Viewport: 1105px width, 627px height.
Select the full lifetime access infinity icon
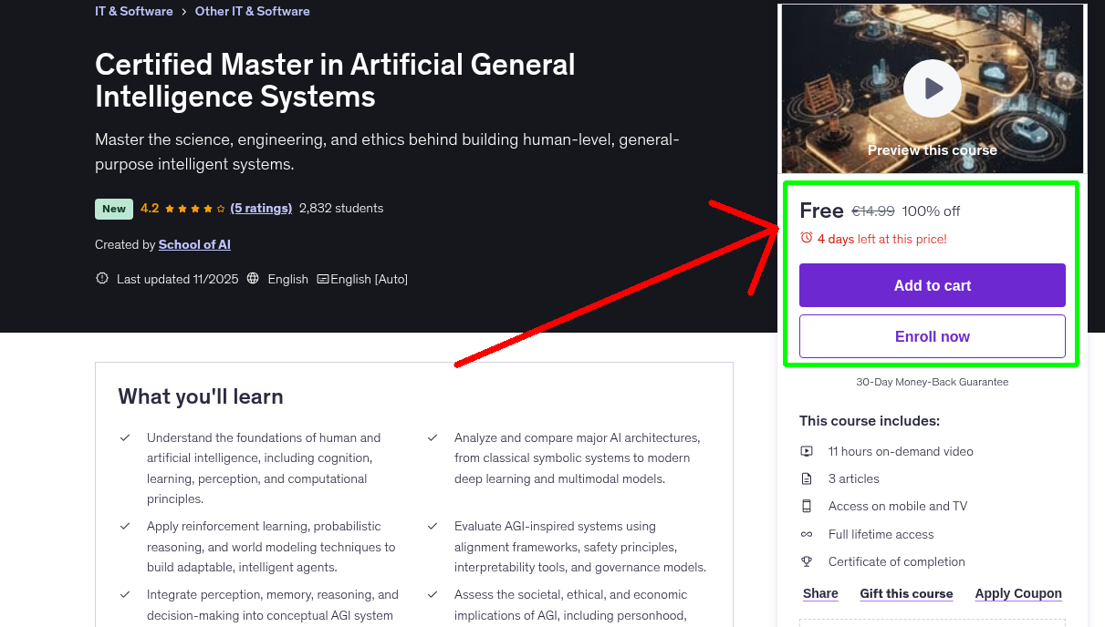coord(807,534)
